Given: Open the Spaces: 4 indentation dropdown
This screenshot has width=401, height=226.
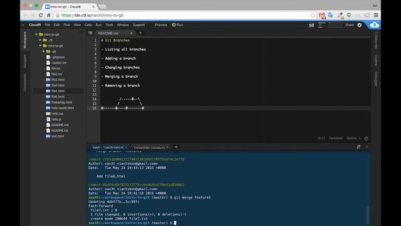Looking at the screenshot, I should click(x=353, y=138).
